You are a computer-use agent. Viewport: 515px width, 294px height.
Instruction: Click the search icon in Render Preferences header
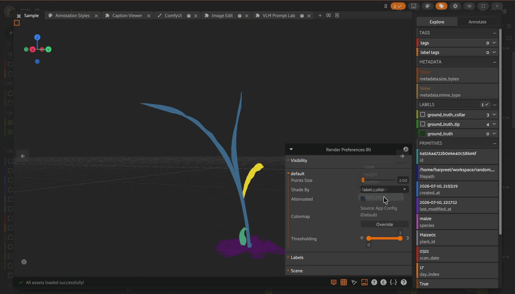(x=406, y=149)
